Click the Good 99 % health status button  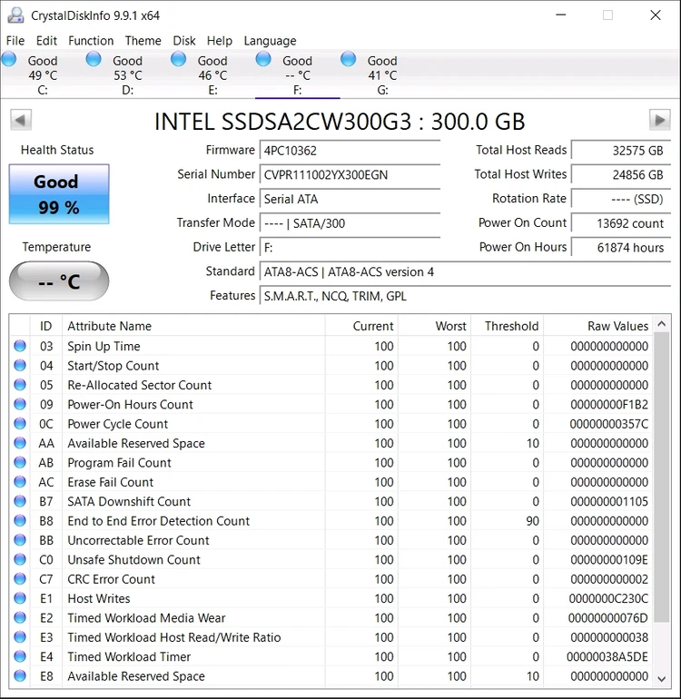(x=59, y=194)
